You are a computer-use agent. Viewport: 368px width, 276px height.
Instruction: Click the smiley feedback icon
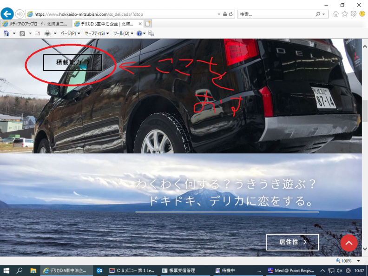tap(362, 14)
